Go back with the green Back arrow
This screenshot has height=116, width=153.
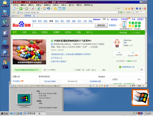point(21,9)
